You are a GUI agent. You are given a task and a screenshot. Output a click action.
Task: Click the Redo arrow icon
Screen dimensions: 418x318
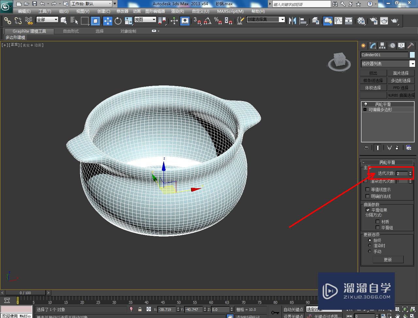tap(54, 4)
